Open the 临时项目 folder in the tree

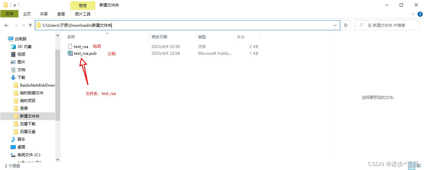(x=28, y=101)
